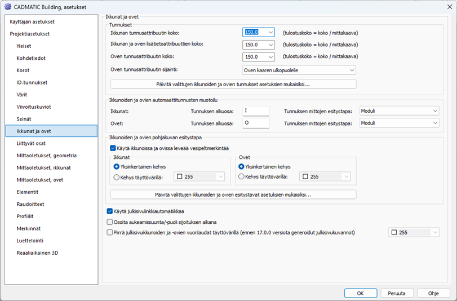Select 'Seinät' in the settings list
457x301 pixels.
coord(24,119)
